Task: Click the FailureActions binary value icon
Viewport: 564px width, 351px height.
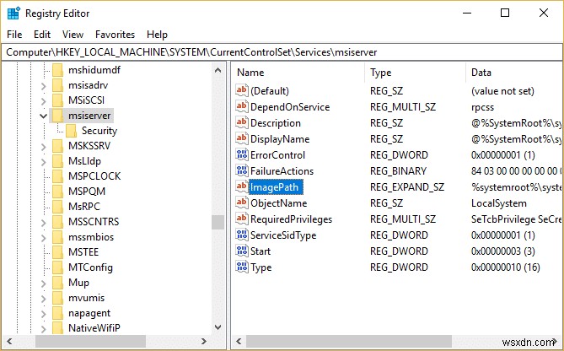Action: tap(241, 171)
